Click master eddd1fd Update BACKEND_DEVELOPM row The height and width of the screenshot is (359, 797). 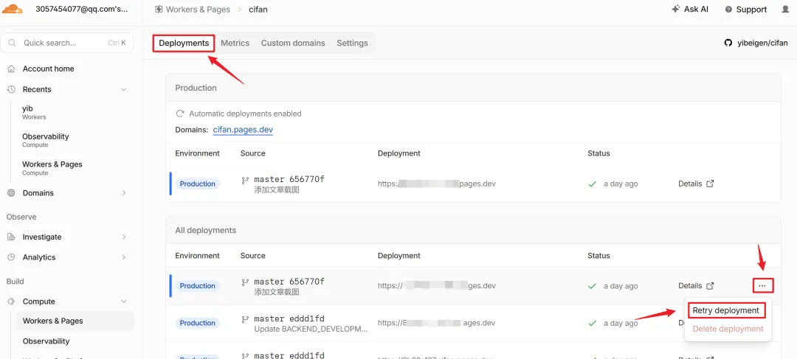[x=311, y=324]
